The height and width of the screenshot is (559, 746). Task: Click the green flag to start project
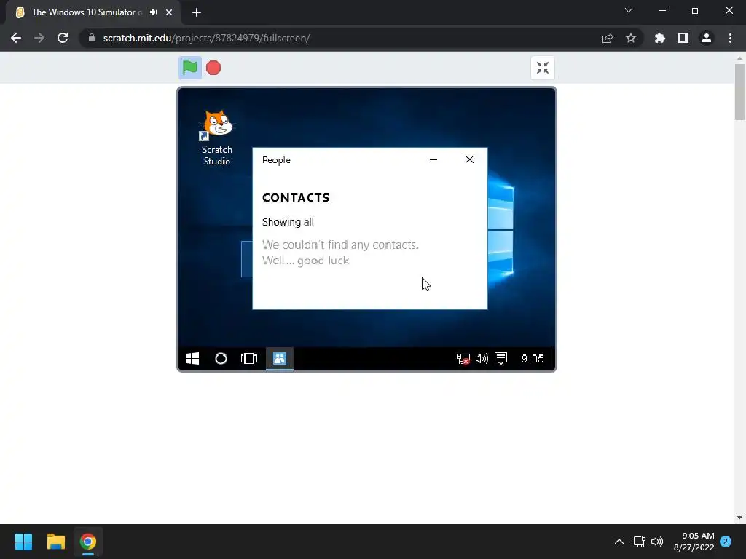click(x=190, y=68)
